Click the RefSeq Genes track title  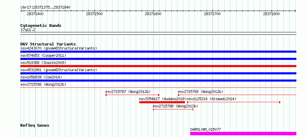pos(35,125)
